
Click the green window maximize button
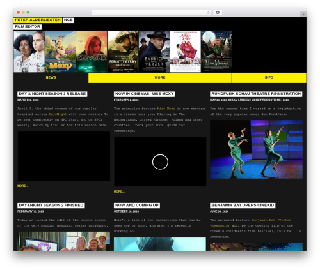28,13
